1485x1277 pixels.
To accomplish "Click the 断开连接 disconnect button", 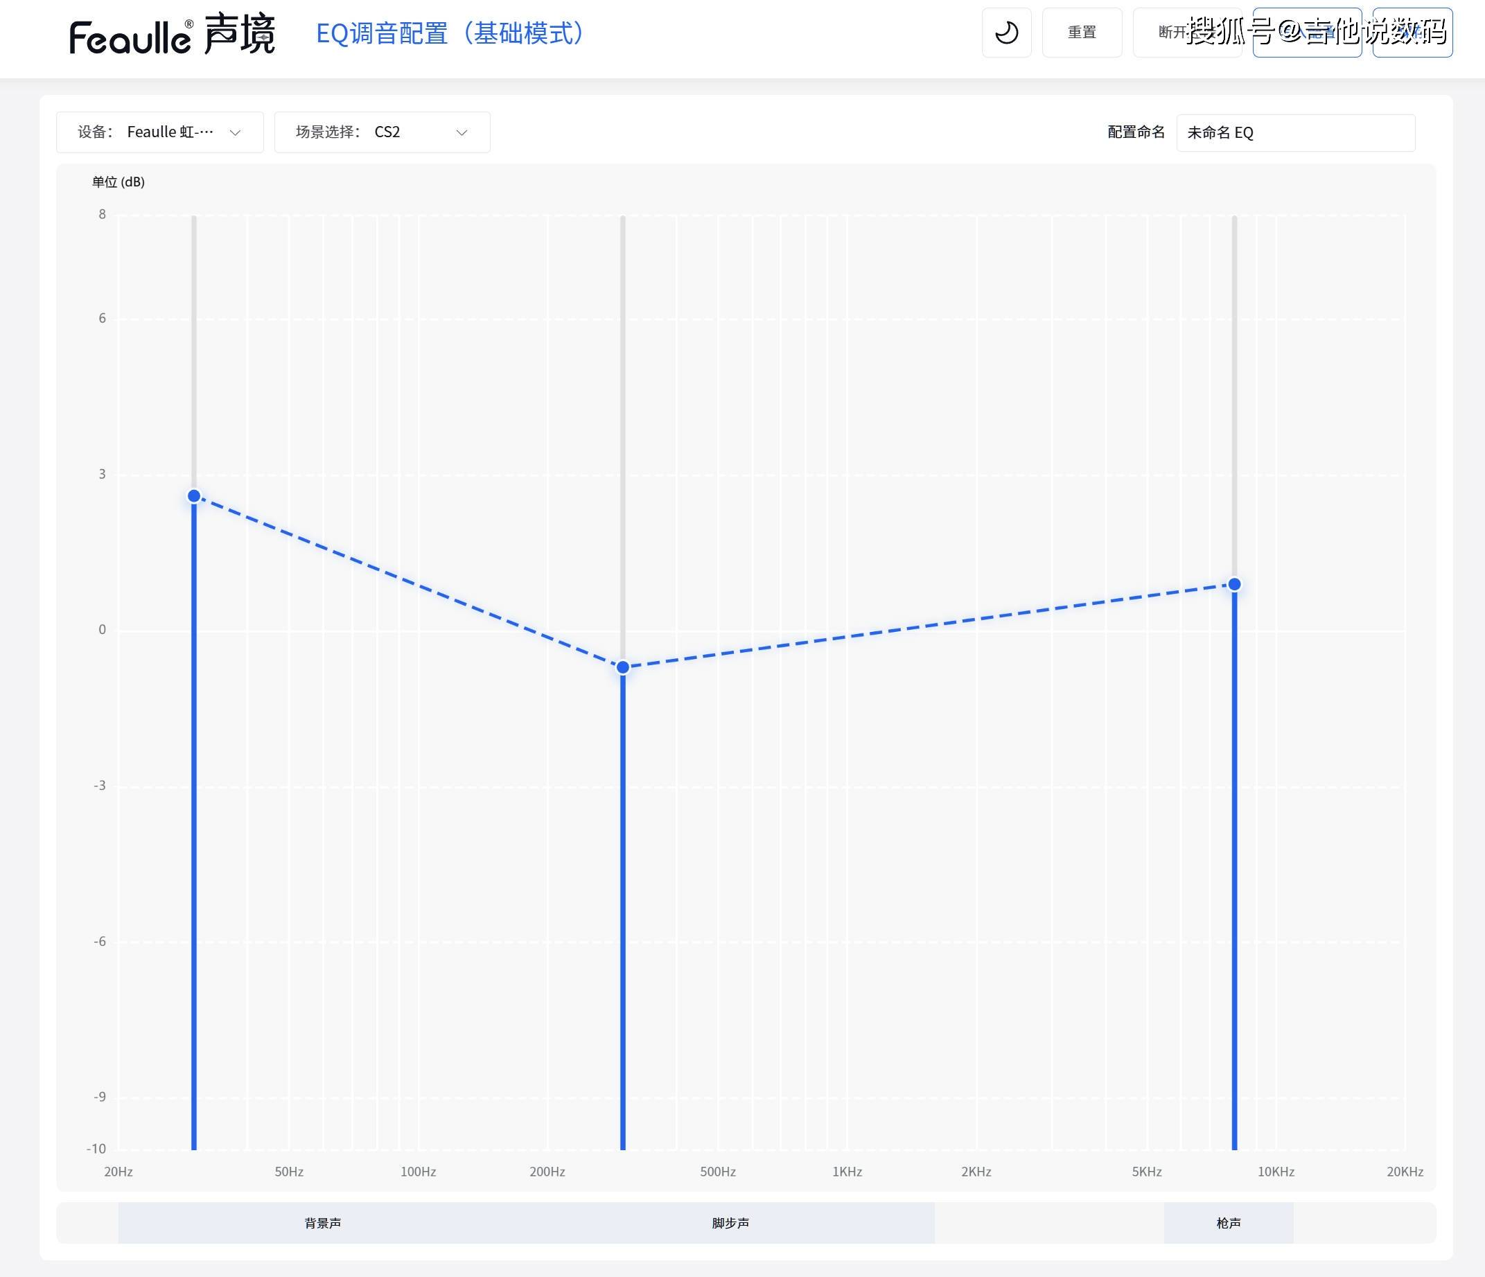I will [x=1186, y=33].
